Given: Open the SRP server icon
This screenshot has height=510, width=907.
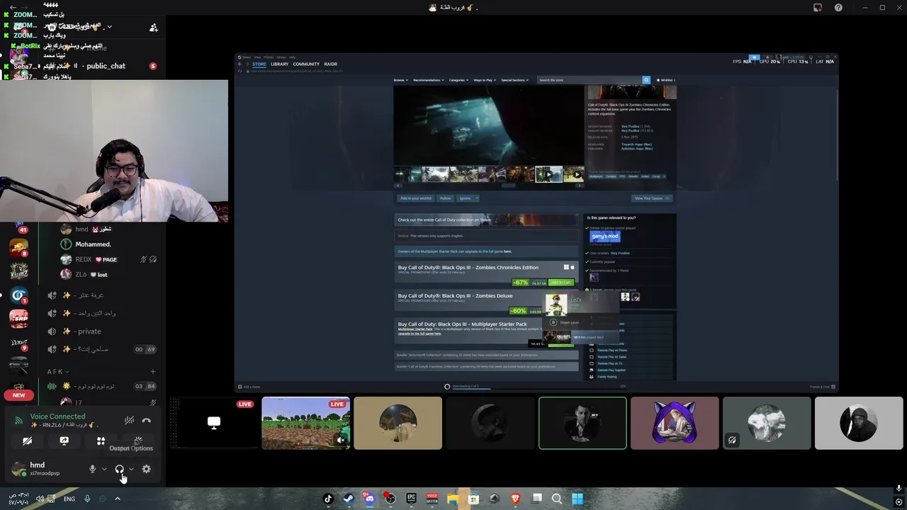Looking at the screenshot, I should tap(19, 319).
